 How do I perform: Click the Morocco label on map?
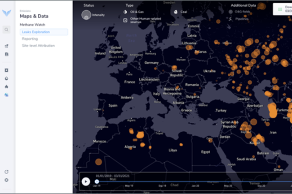click(x=99, y=141)
